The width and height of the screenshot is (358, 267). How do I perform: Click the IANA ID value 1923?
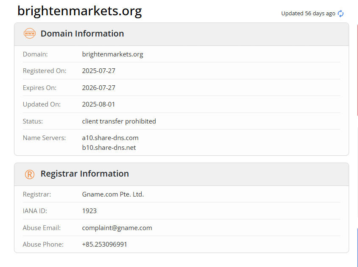[x=89, y=211]
